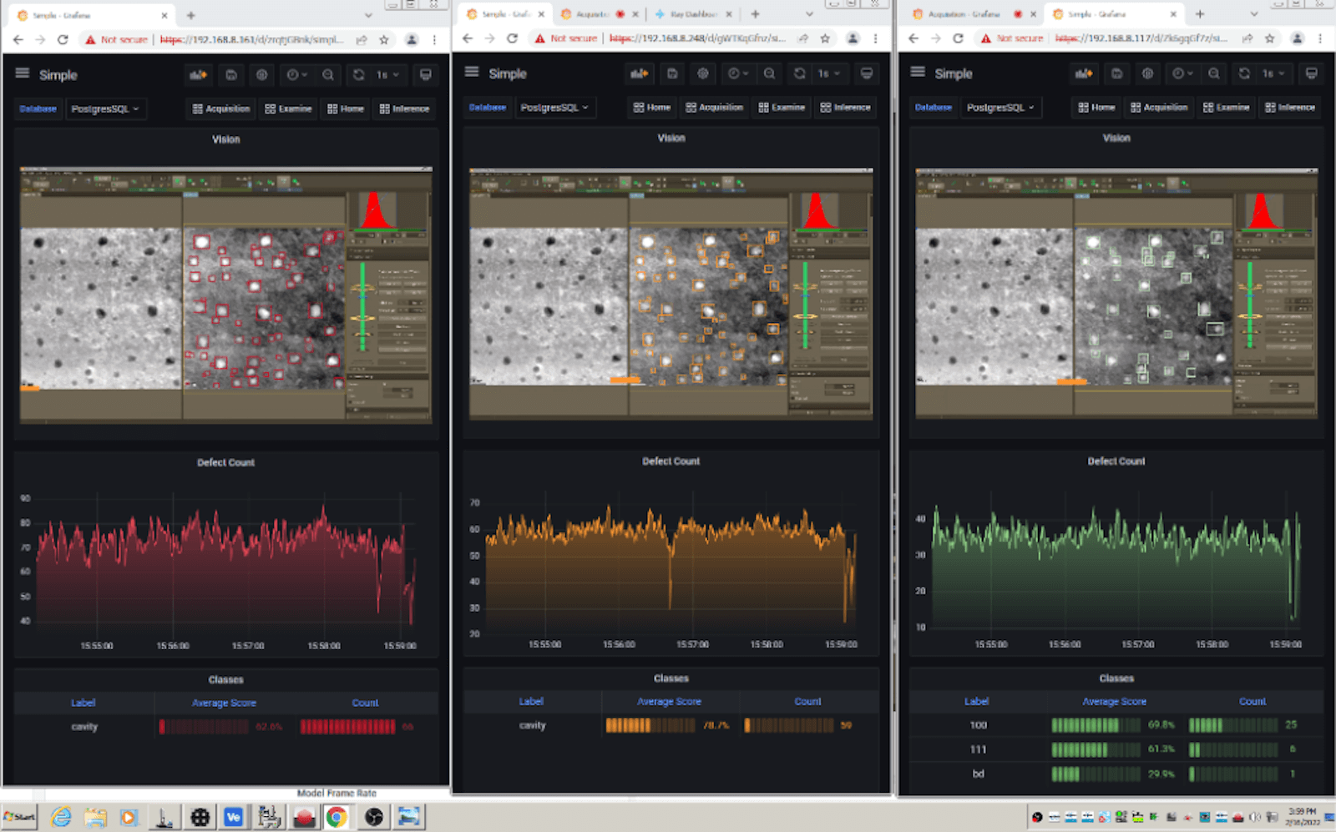Zoom out the time range with the magnifier icon
Viewport: 1336px width, 832px height.
[328, 75]
